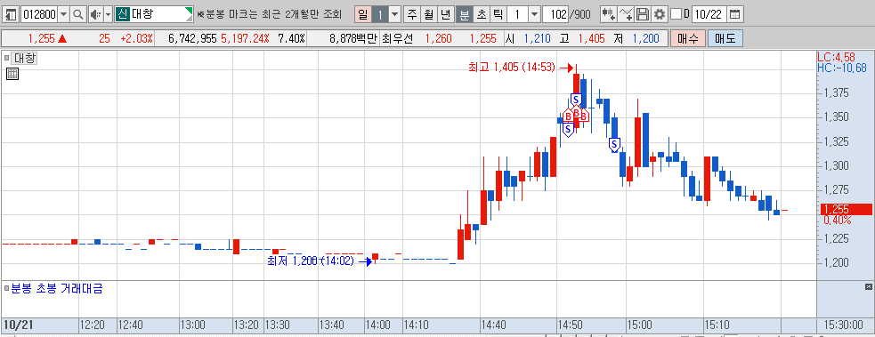Open the calendar date picker icon
Viewport: 875px width, 337px height.
tap(736, 14)
